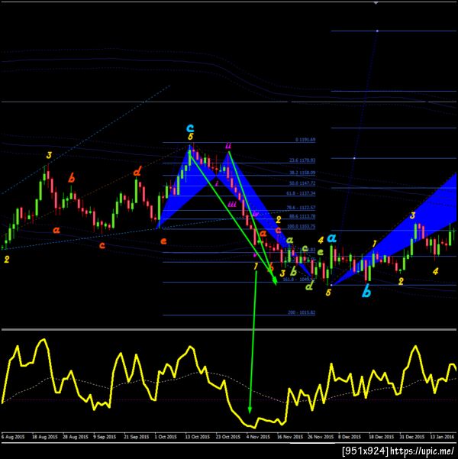458x459 pixels.
Task: Select the 38.2 1158.09 Fibonacci label
Action: tap(302, 173)
